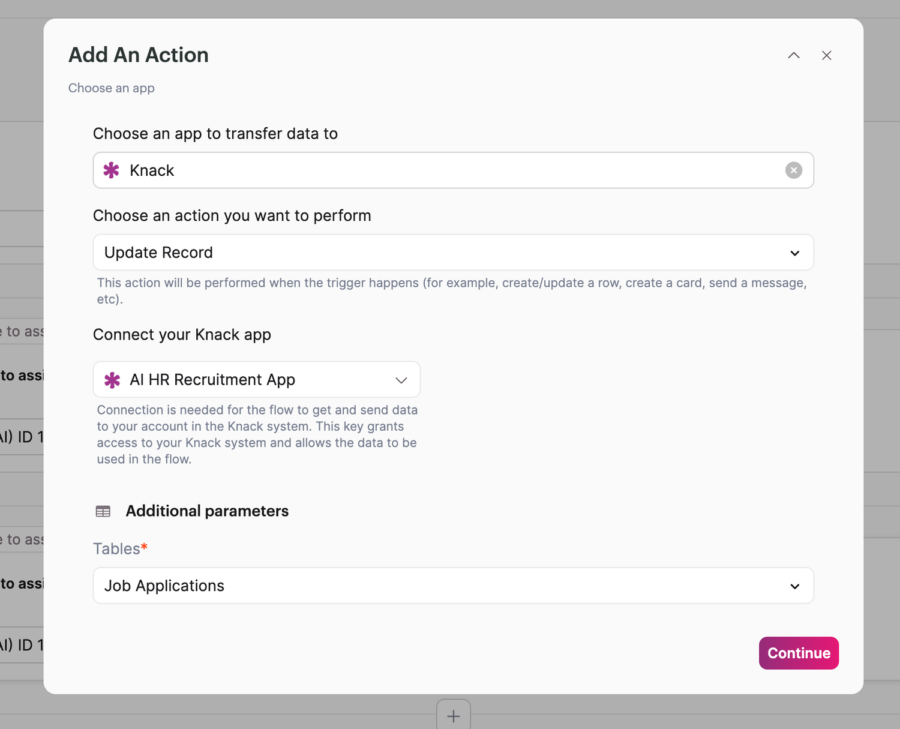Click the Additional parameters table icon
Image resolution: width=900 pixels, height=729 pixels.
103,511
